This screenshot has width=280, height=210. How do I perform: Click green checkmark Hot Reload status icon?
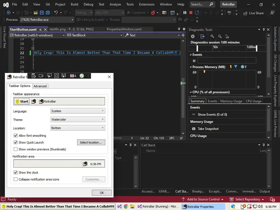click(82, 76)
